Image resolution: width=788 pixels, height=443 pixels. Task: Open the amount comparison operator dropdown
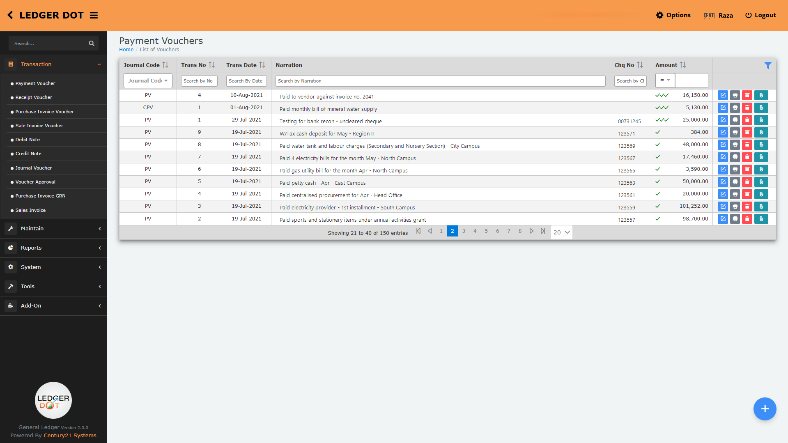pyautogui.click(x=665, y=80)
